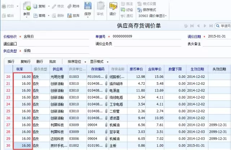Click the 审核 audit icon

pos(101,6)
